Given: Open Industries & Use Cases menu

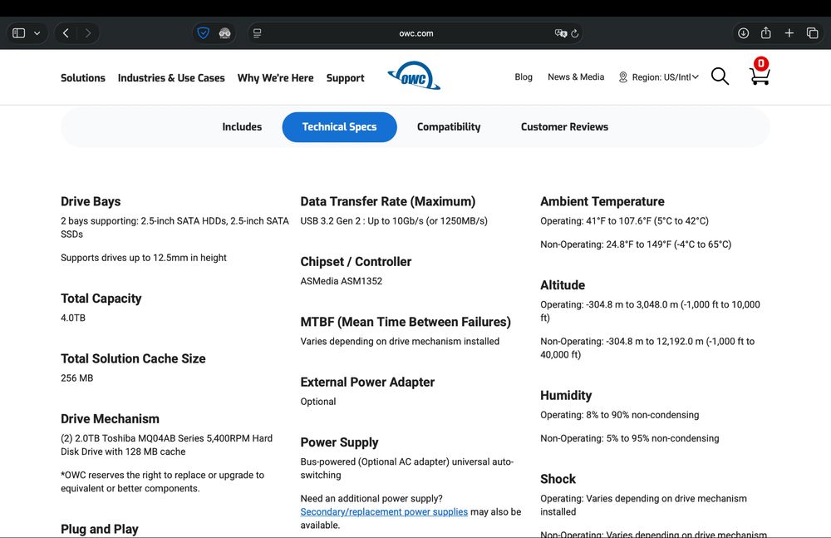Looking at the screenshot, I should [171, 78].
